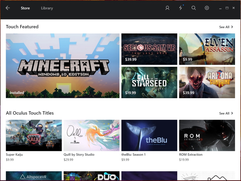241x181 pixels.
Task: Click $19.99 price on Call of the Starseed
Action: (130, 93)
